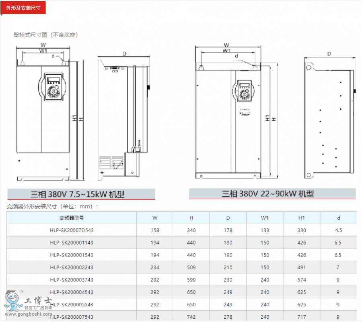This screenshot has width=362, height=322.
Task: Select the HLP-SK200002243 model cell
Action: click(x=72, y=267)
